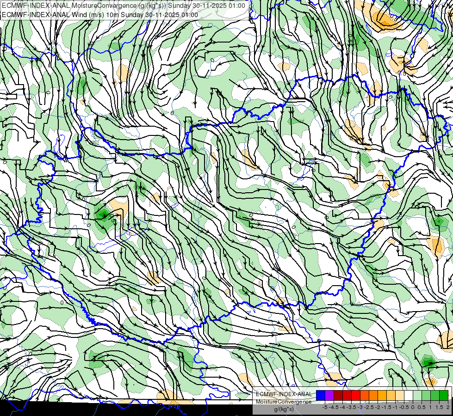Image resolution: width=453 pixels, height=416 pixels.
Task: Click the -2.5 legend tick label
Action: pyautogui.click(x=369, y=407)
